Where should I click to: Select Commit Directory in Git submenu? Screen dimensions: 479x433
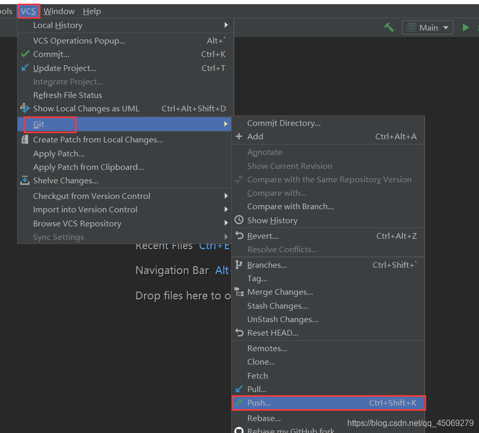pos(328,123)
